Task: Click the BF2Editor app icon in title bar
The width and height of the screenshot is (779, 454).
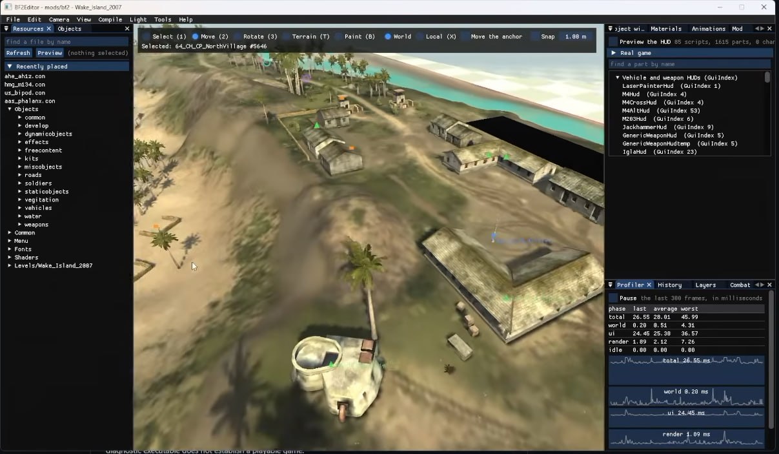Action: (x=8, y=6)
